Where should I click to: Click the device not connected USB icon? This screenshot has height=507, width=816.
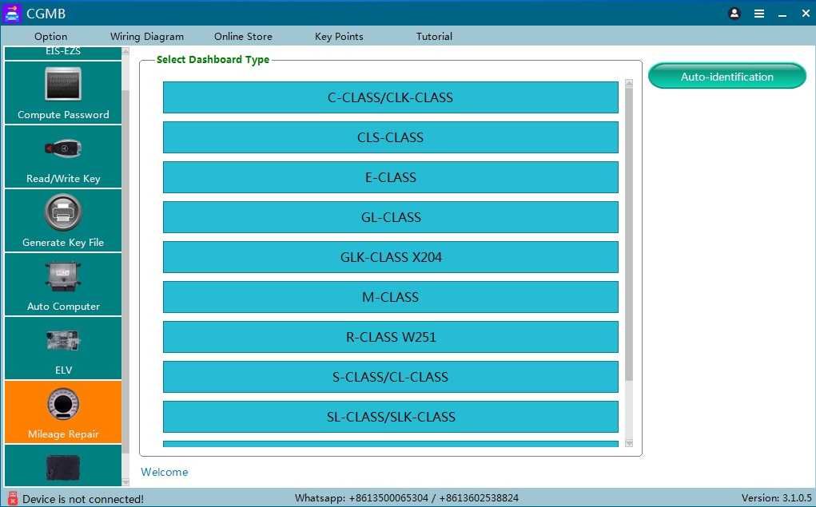13,498
